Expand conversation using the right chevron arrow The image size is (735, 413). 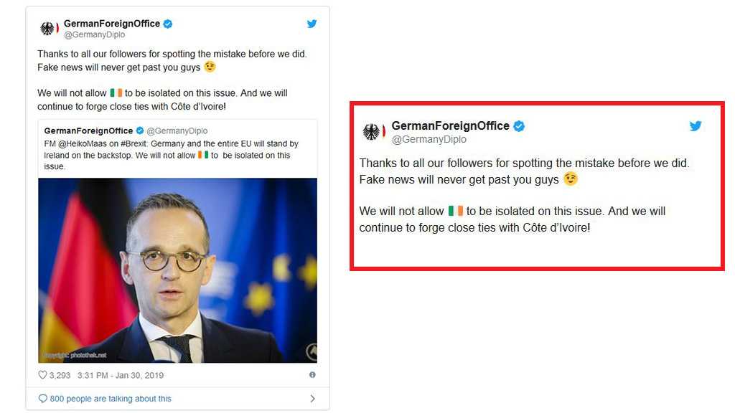click(x=313, y=399)
